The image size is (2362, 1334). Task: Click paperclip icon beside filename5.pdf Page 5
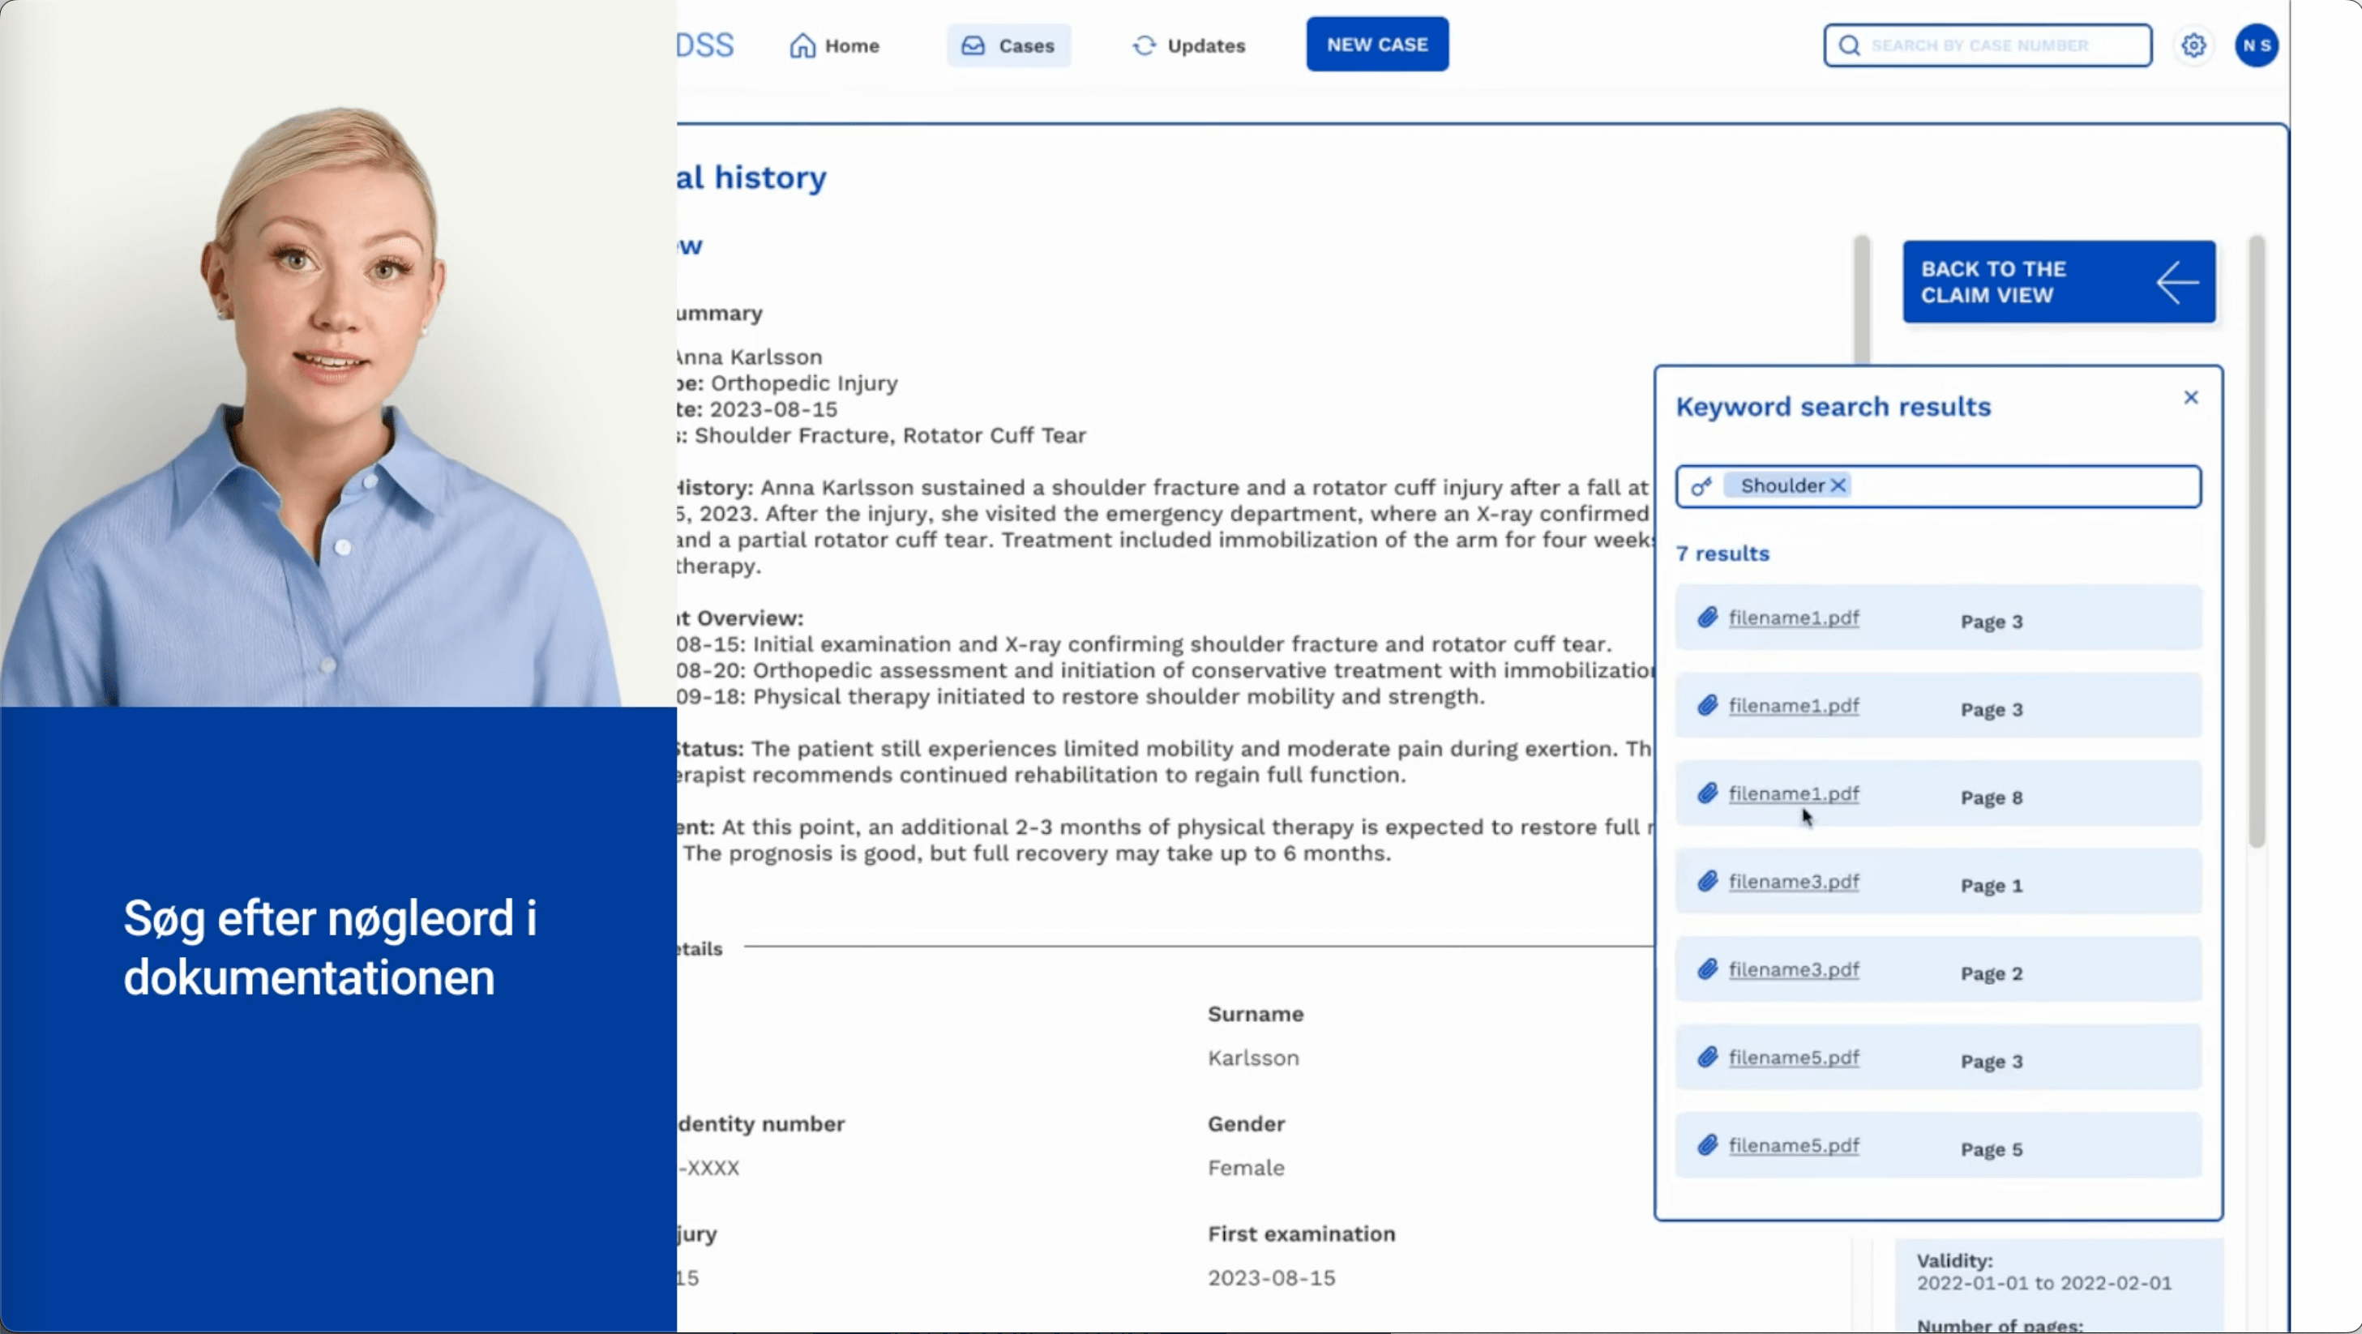[x=1707, y=1145]
